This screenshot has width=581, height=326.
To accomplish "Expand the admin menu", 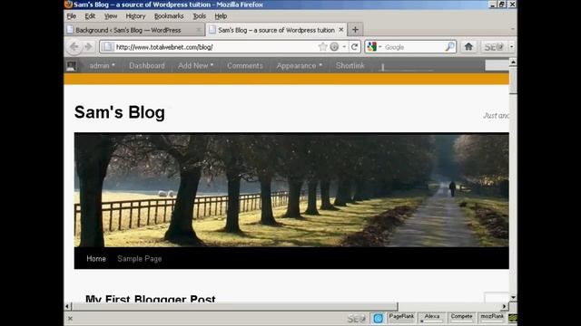I will 102,65.
